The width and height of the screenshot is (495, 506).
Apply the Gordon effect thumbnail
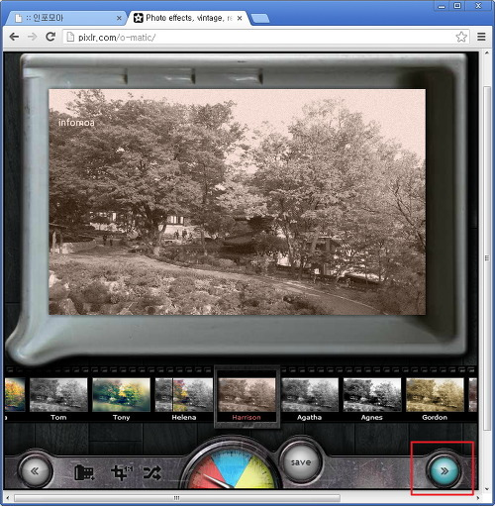click(x=435, y=395)
